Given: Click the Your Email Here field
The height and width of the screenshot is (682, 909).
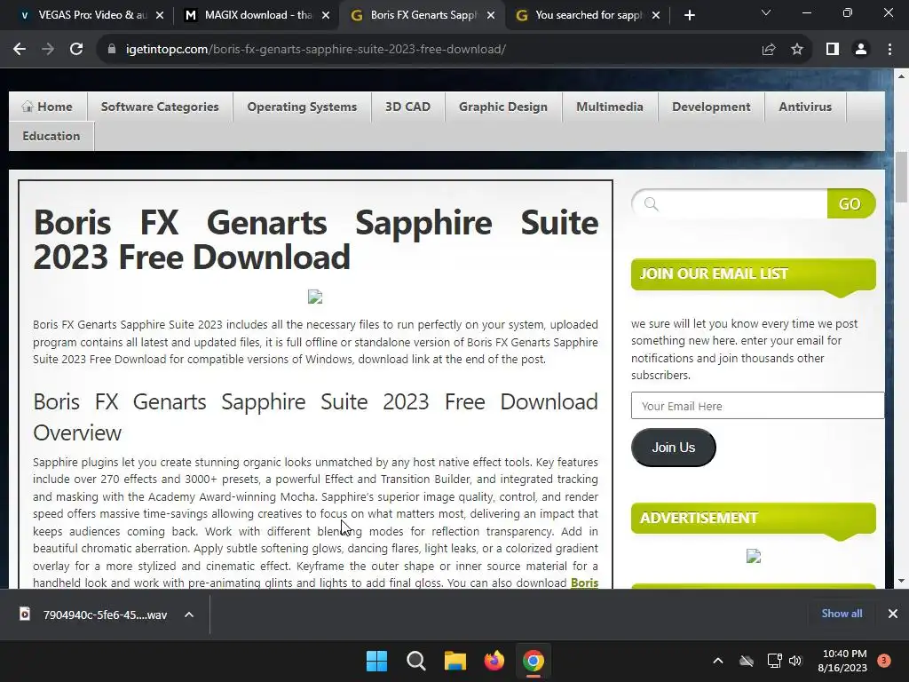Looking at the screenshot, I should 758,406.
